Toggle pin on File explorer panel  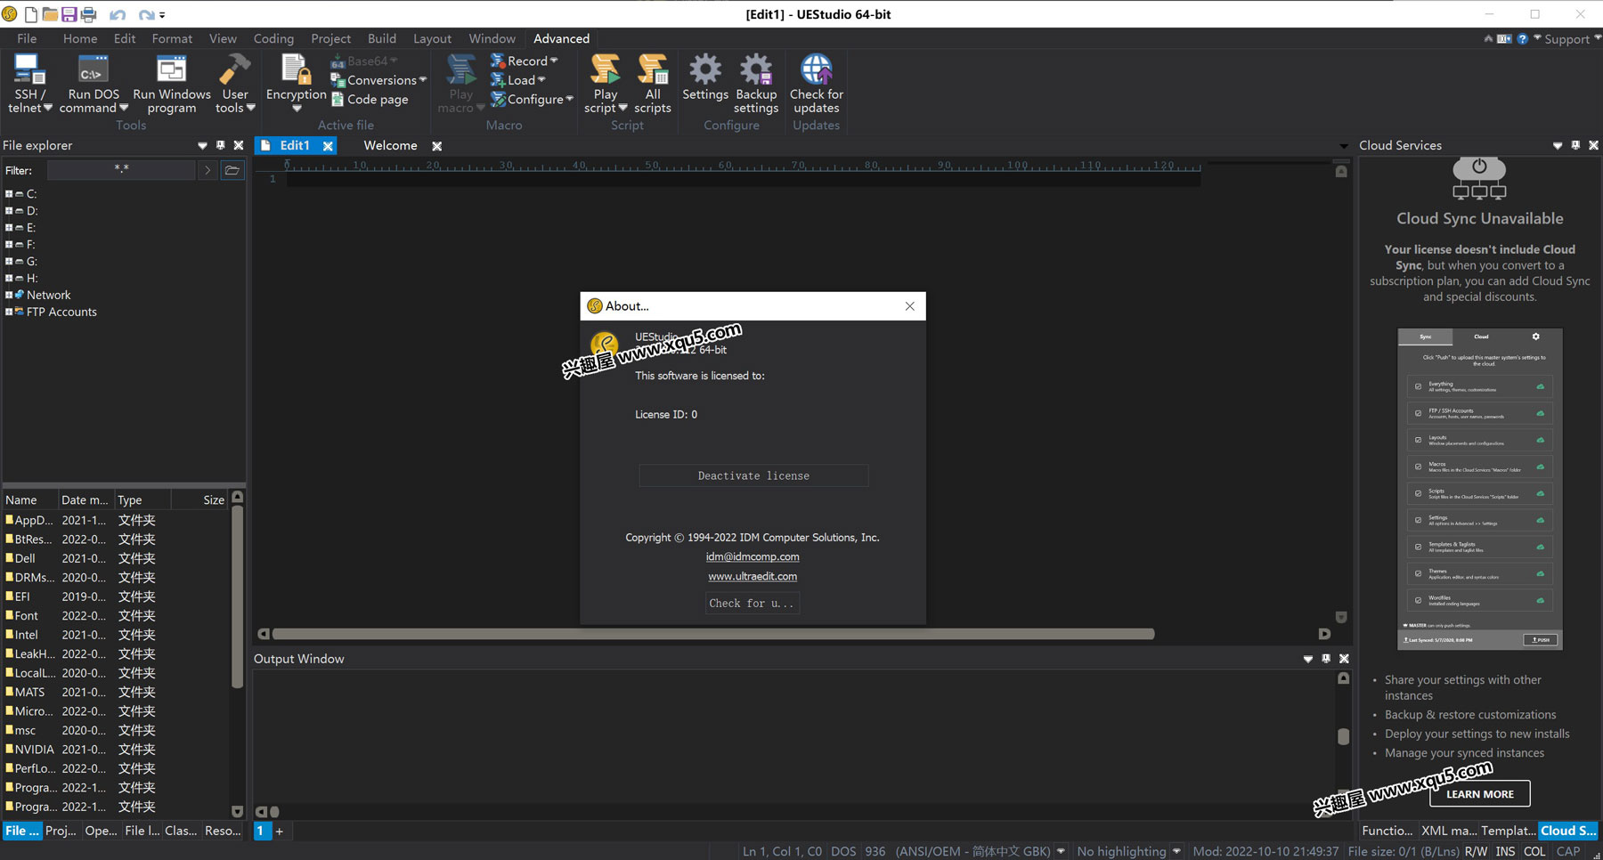tap(220, 145)
